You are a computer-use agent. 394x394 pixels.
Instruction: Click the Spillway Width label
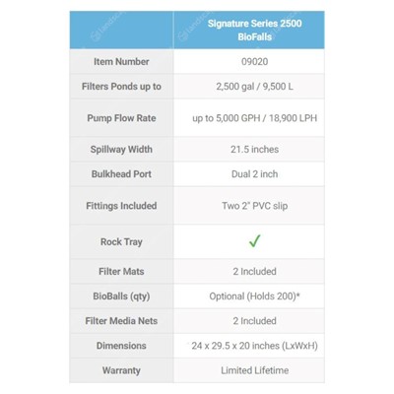click(121, 150)
